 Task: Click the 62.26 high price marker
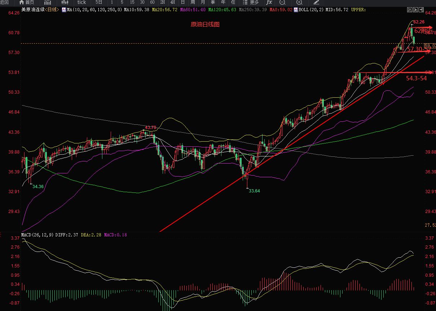click(x=419, y=22)
